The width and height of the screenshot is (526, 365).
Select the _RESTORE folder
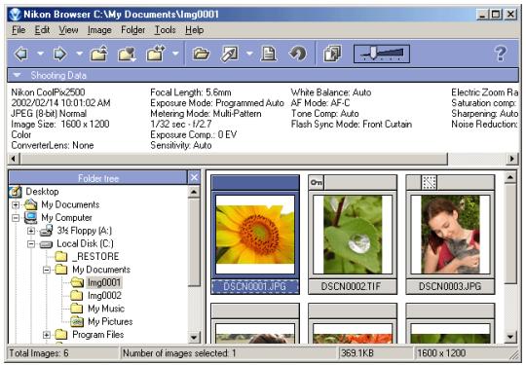pos(95,256)
